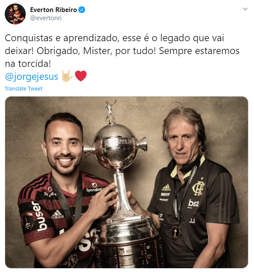254x272 pixels.
Task: Click the @evertonri handle
Action: pyautogui.click(x=46, y=18)
